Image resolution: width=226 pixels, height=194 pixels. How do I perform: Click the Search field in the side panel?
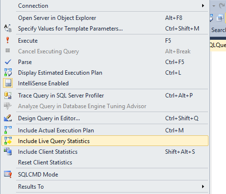pyautogui.click(x=218, y=30)
